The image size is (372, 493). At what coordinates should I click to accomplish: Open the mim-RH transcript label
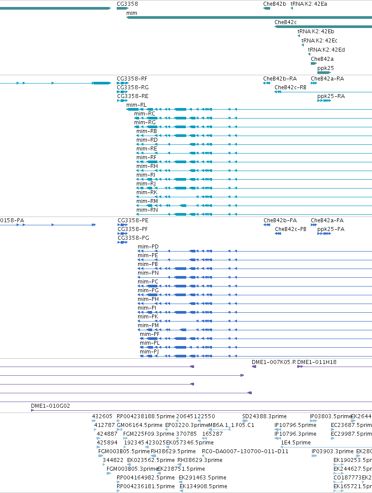pyautogui.click(x=147, y=166)
